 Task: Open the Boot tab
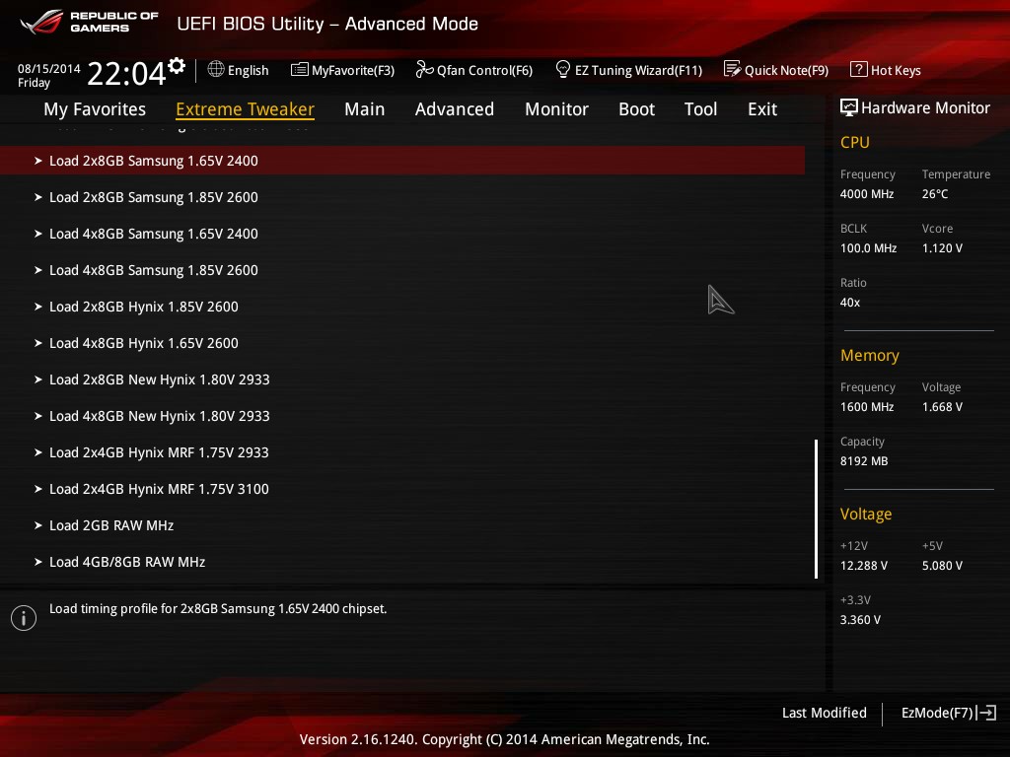pyautogui.click(x=636, y=109)
